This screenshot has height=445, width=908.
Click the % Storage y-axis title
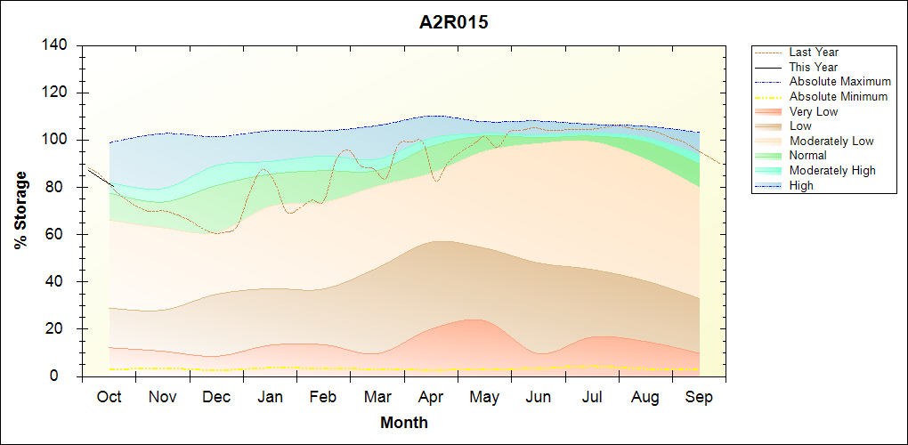[20, 215]
